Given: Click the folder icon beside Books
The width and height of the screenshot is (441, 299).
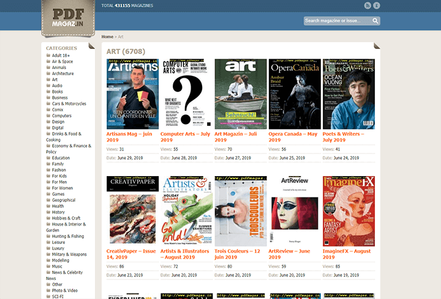Looking at the screenshot, I should 48,92.
